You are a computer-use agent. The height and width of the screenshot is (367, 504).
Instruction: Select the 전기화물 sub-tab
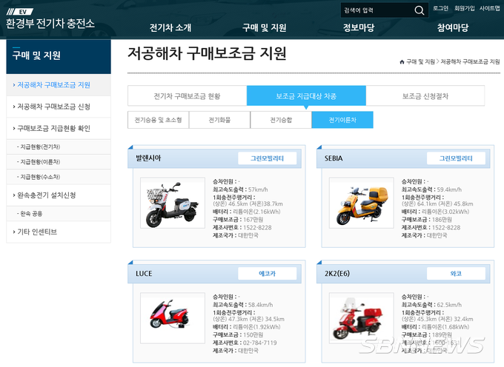click(x=219, y=120)
